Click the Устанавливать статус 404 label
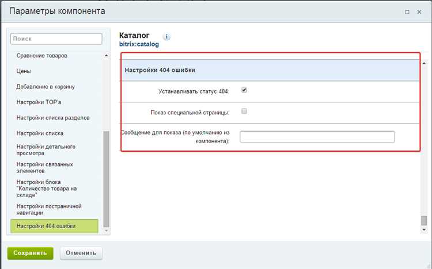 coord(194,91)
